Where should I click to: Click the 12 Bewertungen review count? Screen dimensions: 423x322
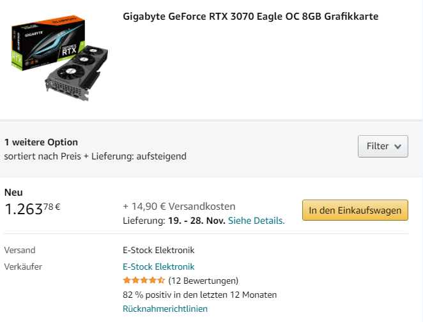pos(203,281)
